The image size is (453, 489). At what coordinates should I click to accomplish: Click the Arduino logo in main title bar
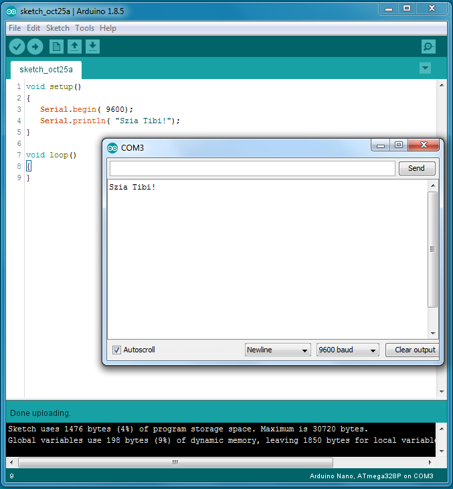(x=11, y=11)
